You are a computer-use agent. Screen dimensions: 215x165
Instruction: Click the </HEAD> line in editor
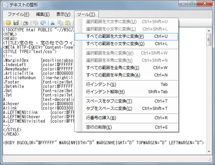tap(11, 134)
